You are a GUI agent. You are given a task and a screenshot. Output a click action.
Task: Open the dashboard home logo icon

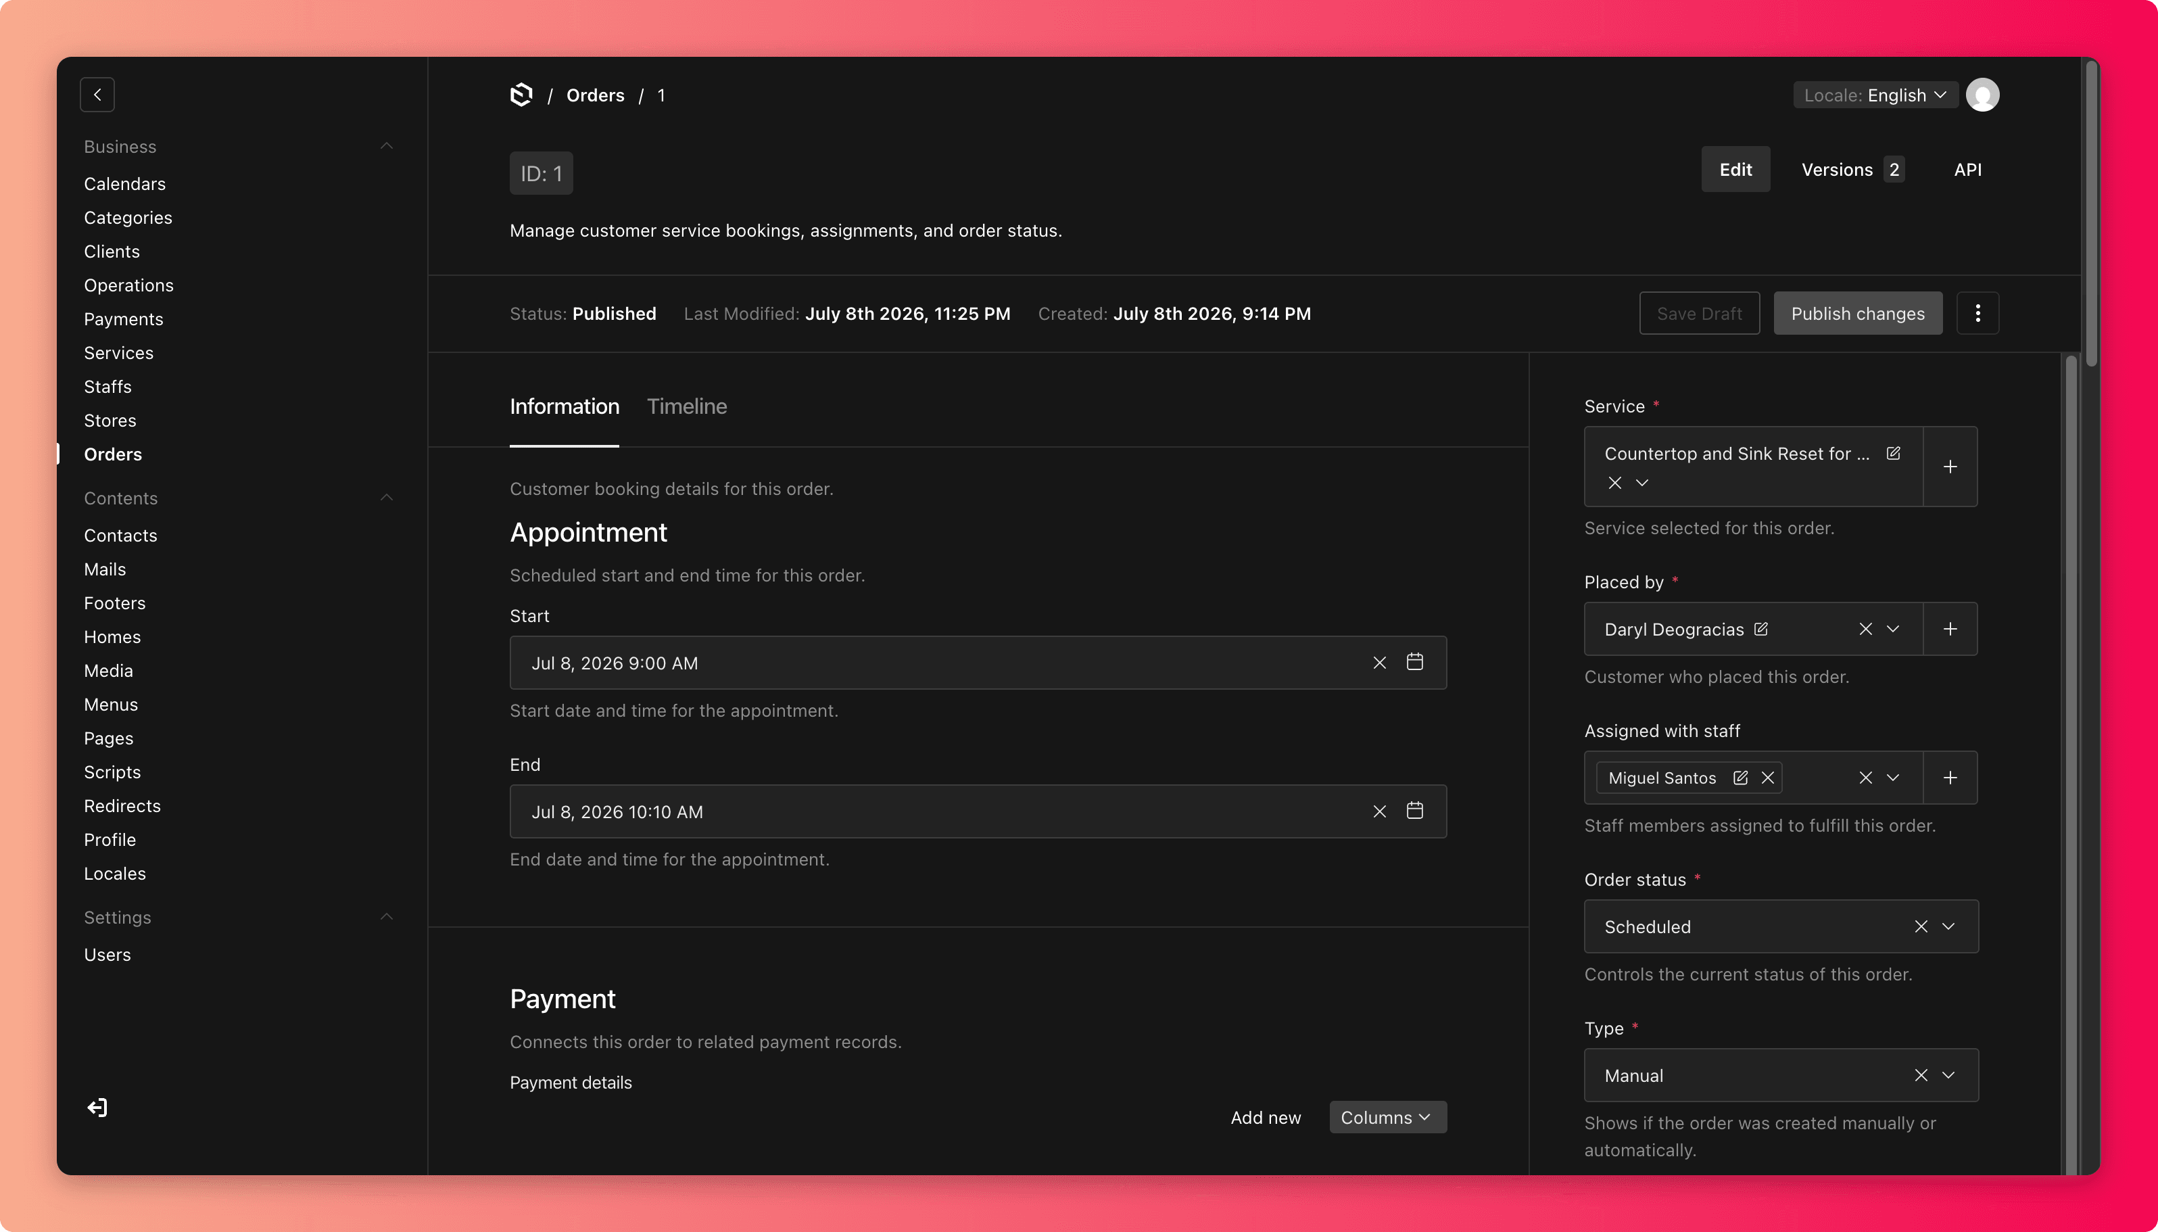(x=521, y=95)
